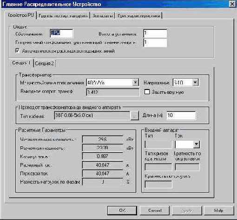237x220 pixels.
Task: Open the load groups tab next to Свойства РУ
Action: coord(63,16)
